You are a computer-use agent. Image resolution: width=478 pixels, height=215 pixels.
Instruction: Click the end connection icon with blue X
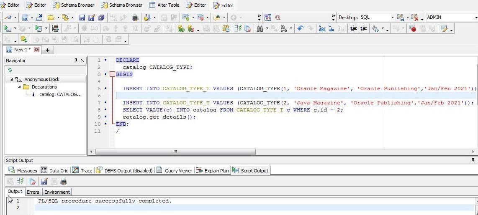[x=39, y=18]
